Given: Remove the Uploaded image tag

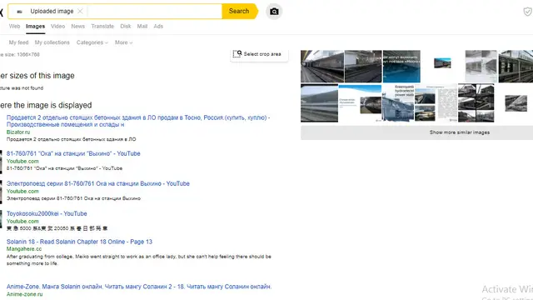Looking at the screenshot, I should [x=80, y=11].
